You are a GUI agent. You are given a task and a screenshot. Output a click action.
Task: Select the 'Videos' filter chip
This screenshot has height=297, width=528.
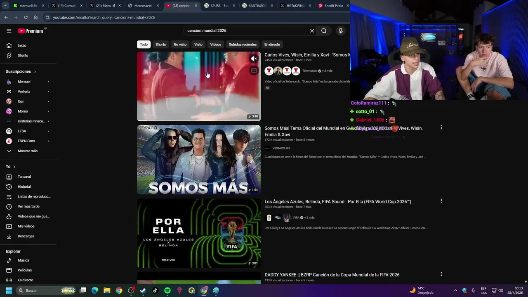[216, 44]
